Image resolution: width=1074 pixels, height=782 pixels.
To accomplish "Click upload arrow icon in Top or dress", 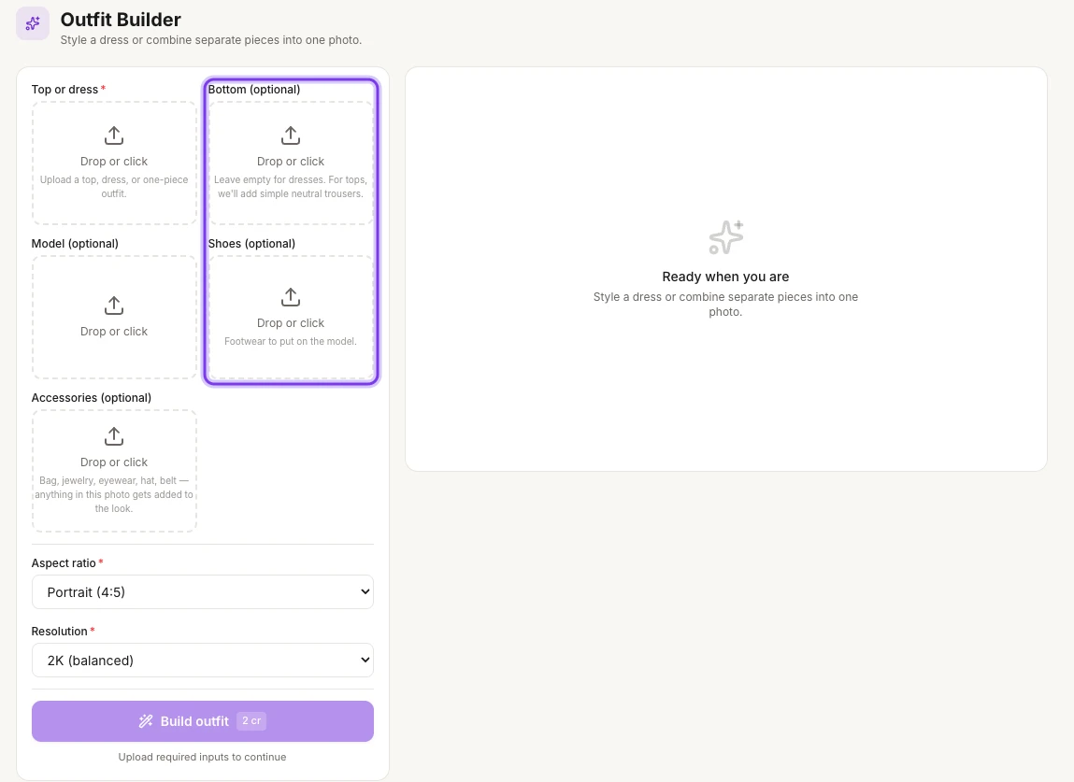I will pos(114,135).
